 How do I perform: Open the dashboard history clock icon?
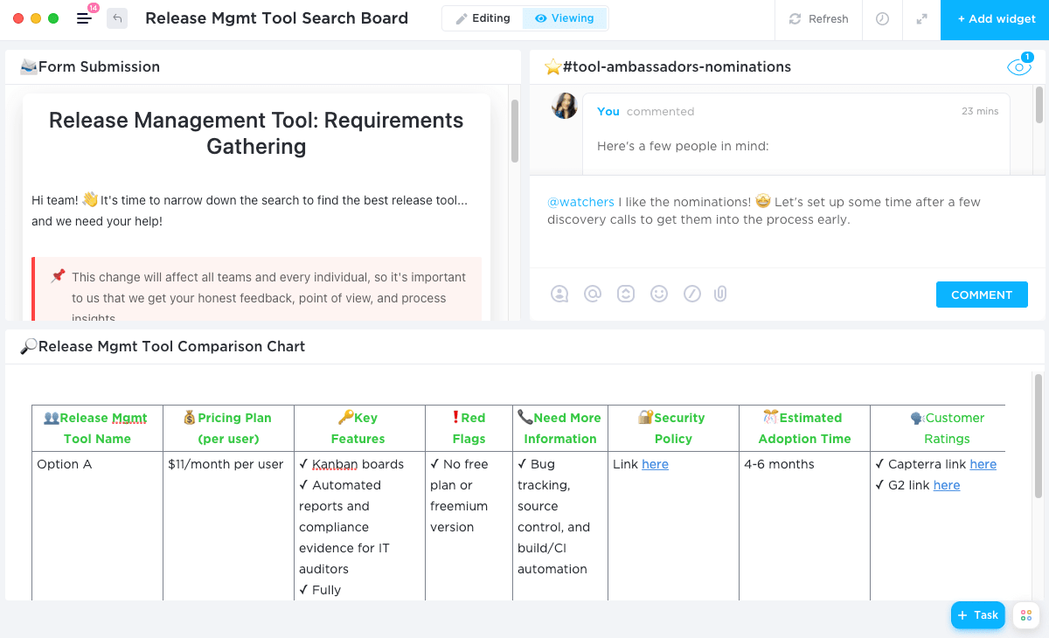(882, 19)
